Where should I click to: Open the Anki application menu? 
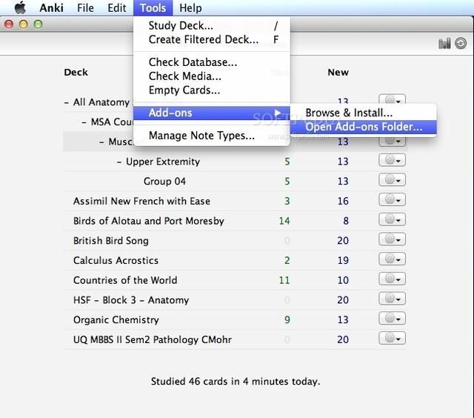tap(51, 7)
